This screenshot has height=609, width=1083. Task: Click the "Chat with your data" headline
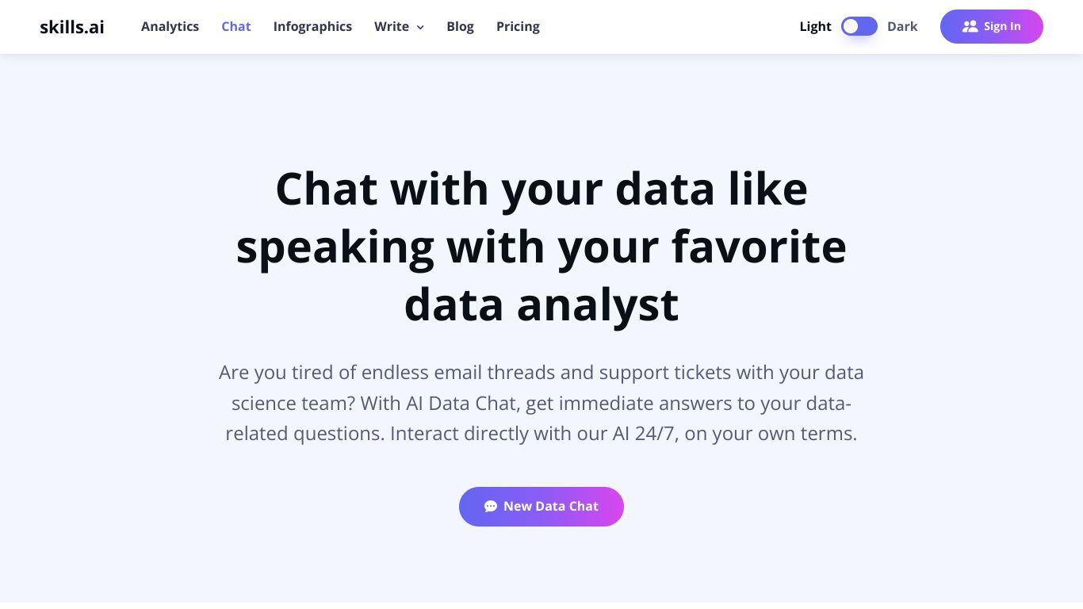(541, 189)
